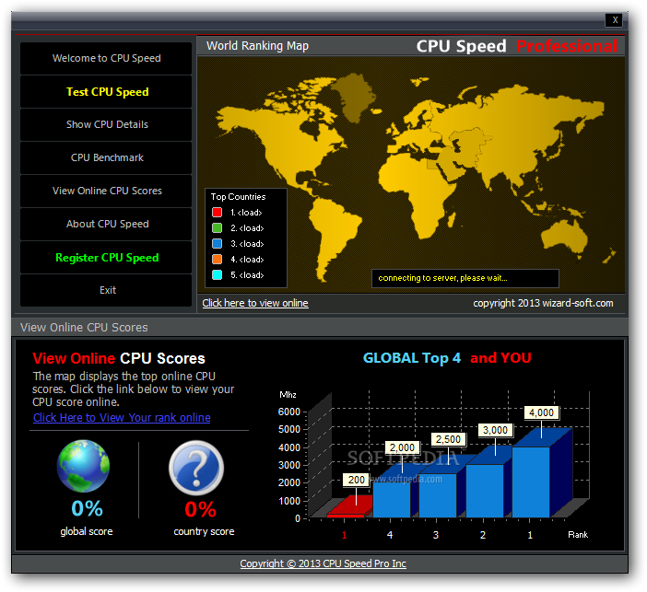Click the 'global score' caption
Viewport: 647px width, 592px height.
click(87, 531)
